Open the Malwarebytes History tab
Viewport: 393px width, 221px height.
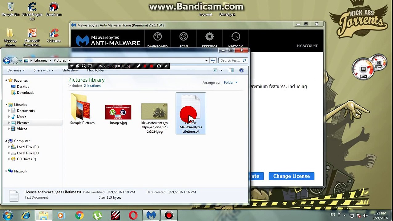(236, 40)
